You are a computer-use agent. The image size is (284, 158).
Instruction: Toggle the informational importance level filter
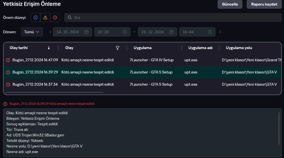36,17
